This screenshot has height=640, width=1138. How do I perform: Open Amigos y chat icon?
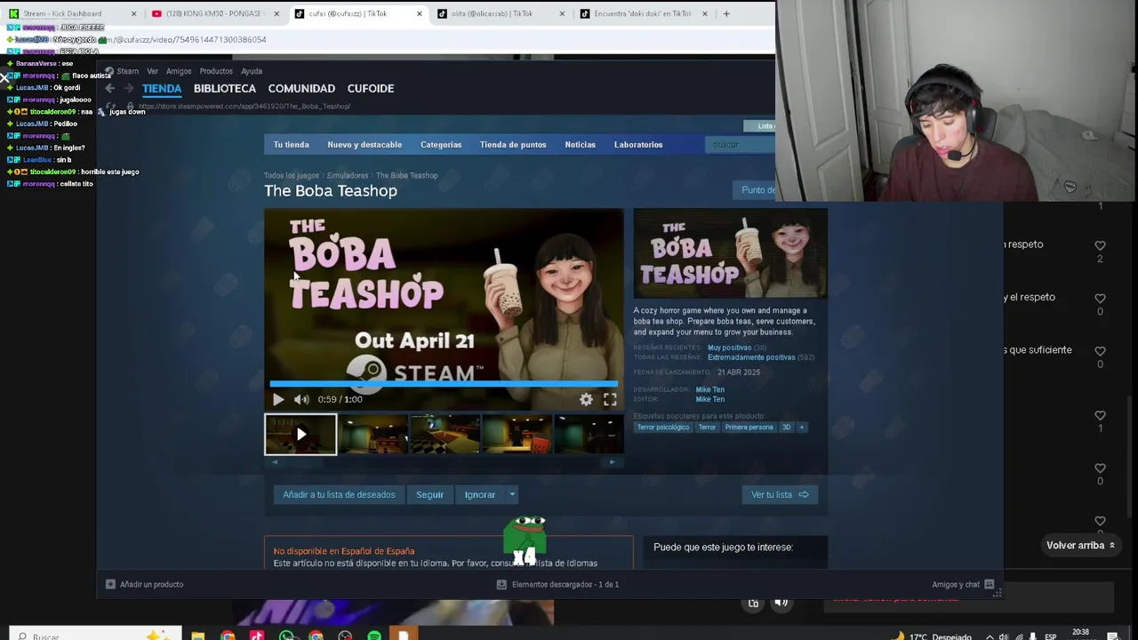[x=989, y=584]
